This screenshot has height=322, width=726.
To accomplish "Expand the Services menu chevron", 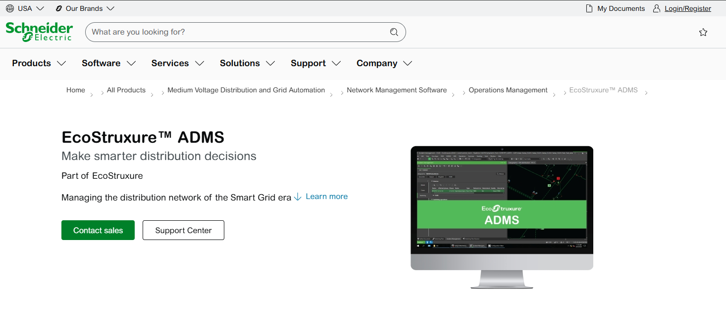I will [x=200, y=63].
